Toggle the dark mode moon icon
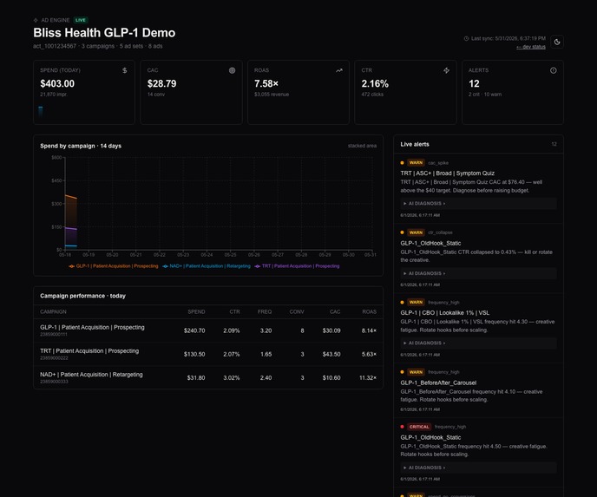 pyautogui.click(x=557, y=42)
